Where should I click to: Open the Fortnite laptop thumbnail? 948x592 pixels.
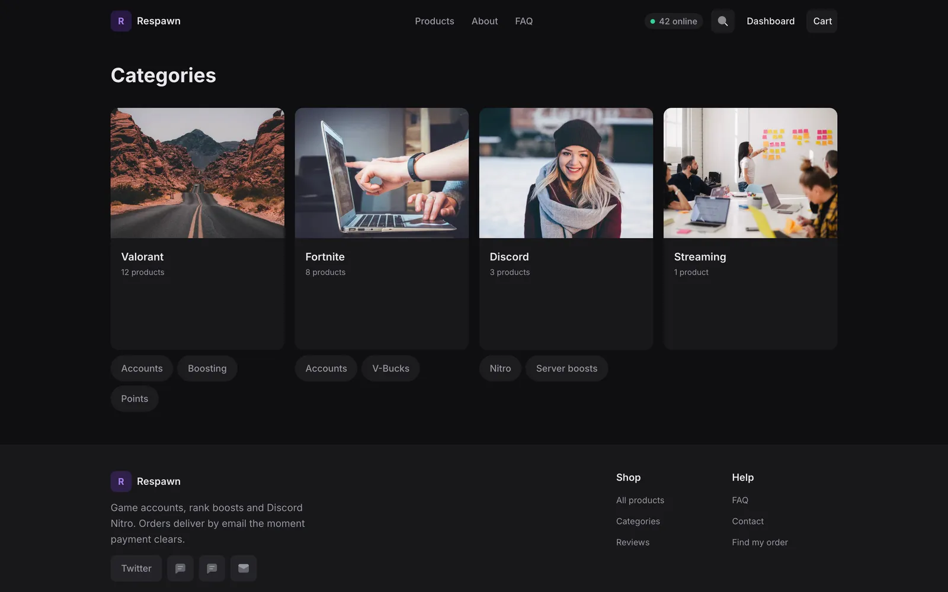(x=382, y=173)
